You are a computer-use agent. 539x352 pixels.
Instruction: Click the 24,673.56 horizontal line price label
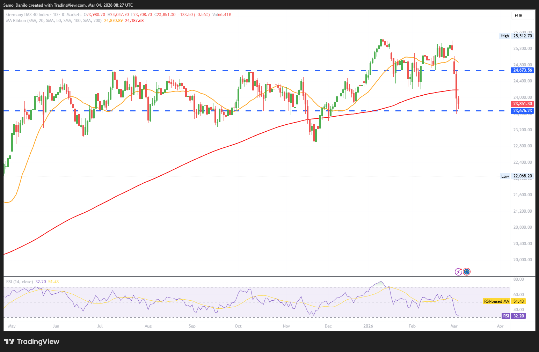click(x=523, y=70)
